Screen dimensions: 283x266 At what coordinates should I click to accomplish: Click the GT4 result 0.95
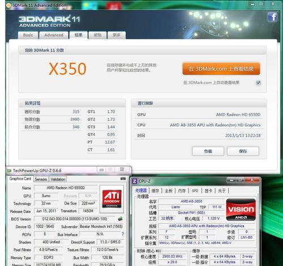click(x=111, y=134)
